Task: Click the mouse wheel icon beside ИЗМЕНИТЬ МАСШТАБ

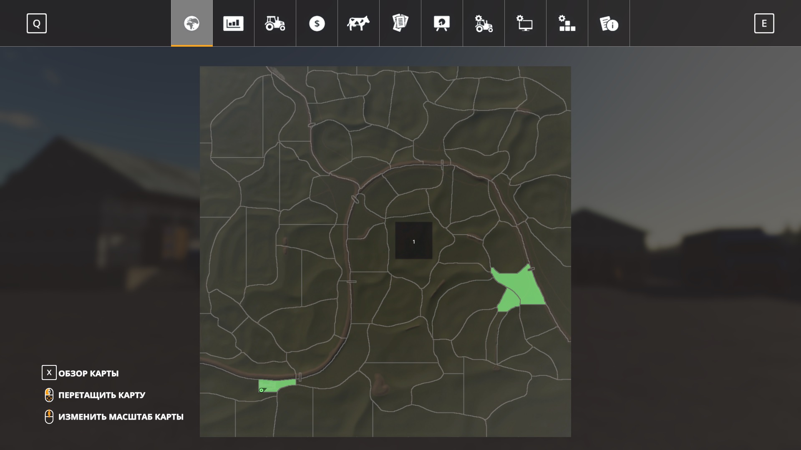Action: click(49, 417)
